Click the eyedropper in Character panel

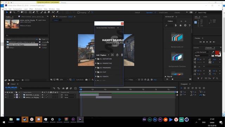[213, 52]
